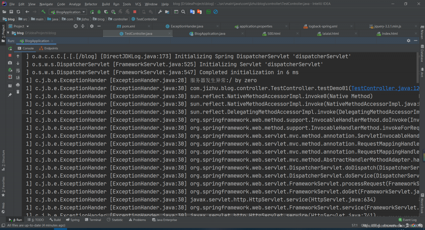Open Settings via the wrench icon
The width and height of the screenshot is (425, 230).
[160, 12]
